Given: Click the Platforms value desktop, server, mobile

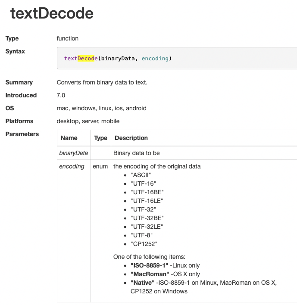Looking at the screenshot, I should (x=88, y=121).
